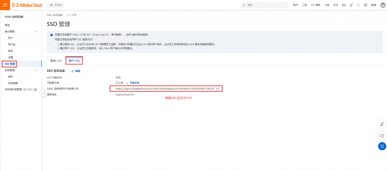The height and width of the screenshot is (171, 387).
Task: Open the blue floating apps grid button
Action: point(382,146)
